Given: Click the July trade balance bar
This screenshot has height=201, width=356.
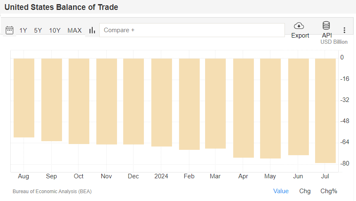Looking at the screenshot, I should pyautogui.click(x=325, y=111).
